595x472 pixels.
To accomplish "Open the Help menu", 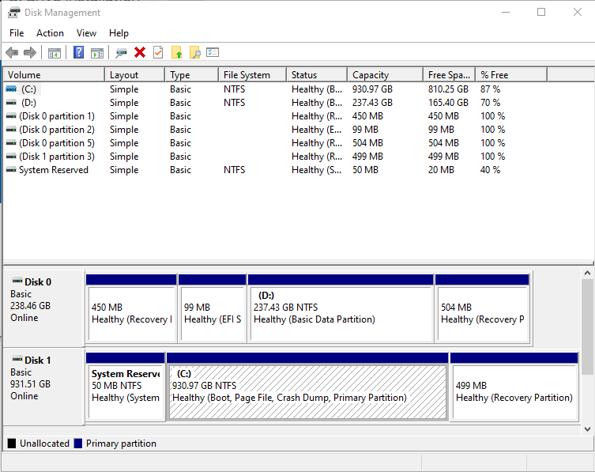I will (x=119, y=33).
